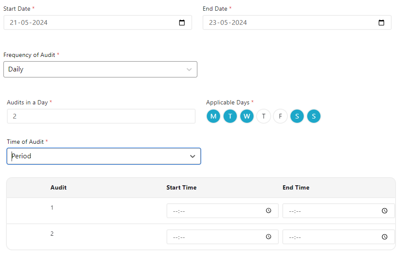405x258 pixels.
Task: Enable the unselected Thursday day circle
Action: click(263, 116)
